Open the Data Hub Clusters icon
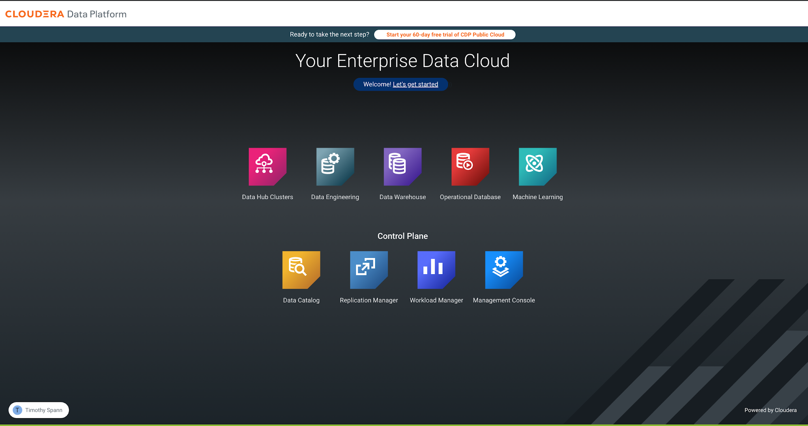The height and width of the screenshot is (426, 808). pos(267,166)
